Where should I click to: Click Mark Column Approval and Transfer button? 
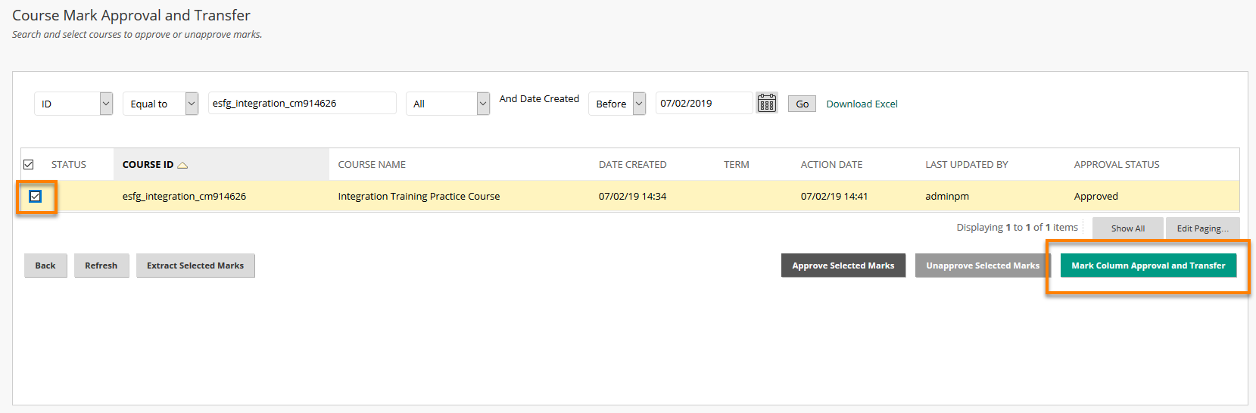pyautogui.click(x=1148, y=265)
